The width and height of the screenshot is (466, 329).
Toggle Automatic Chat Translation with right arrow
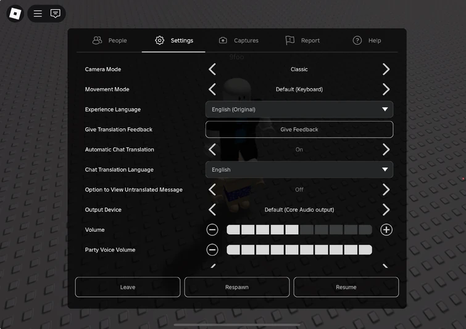(386, 150)
